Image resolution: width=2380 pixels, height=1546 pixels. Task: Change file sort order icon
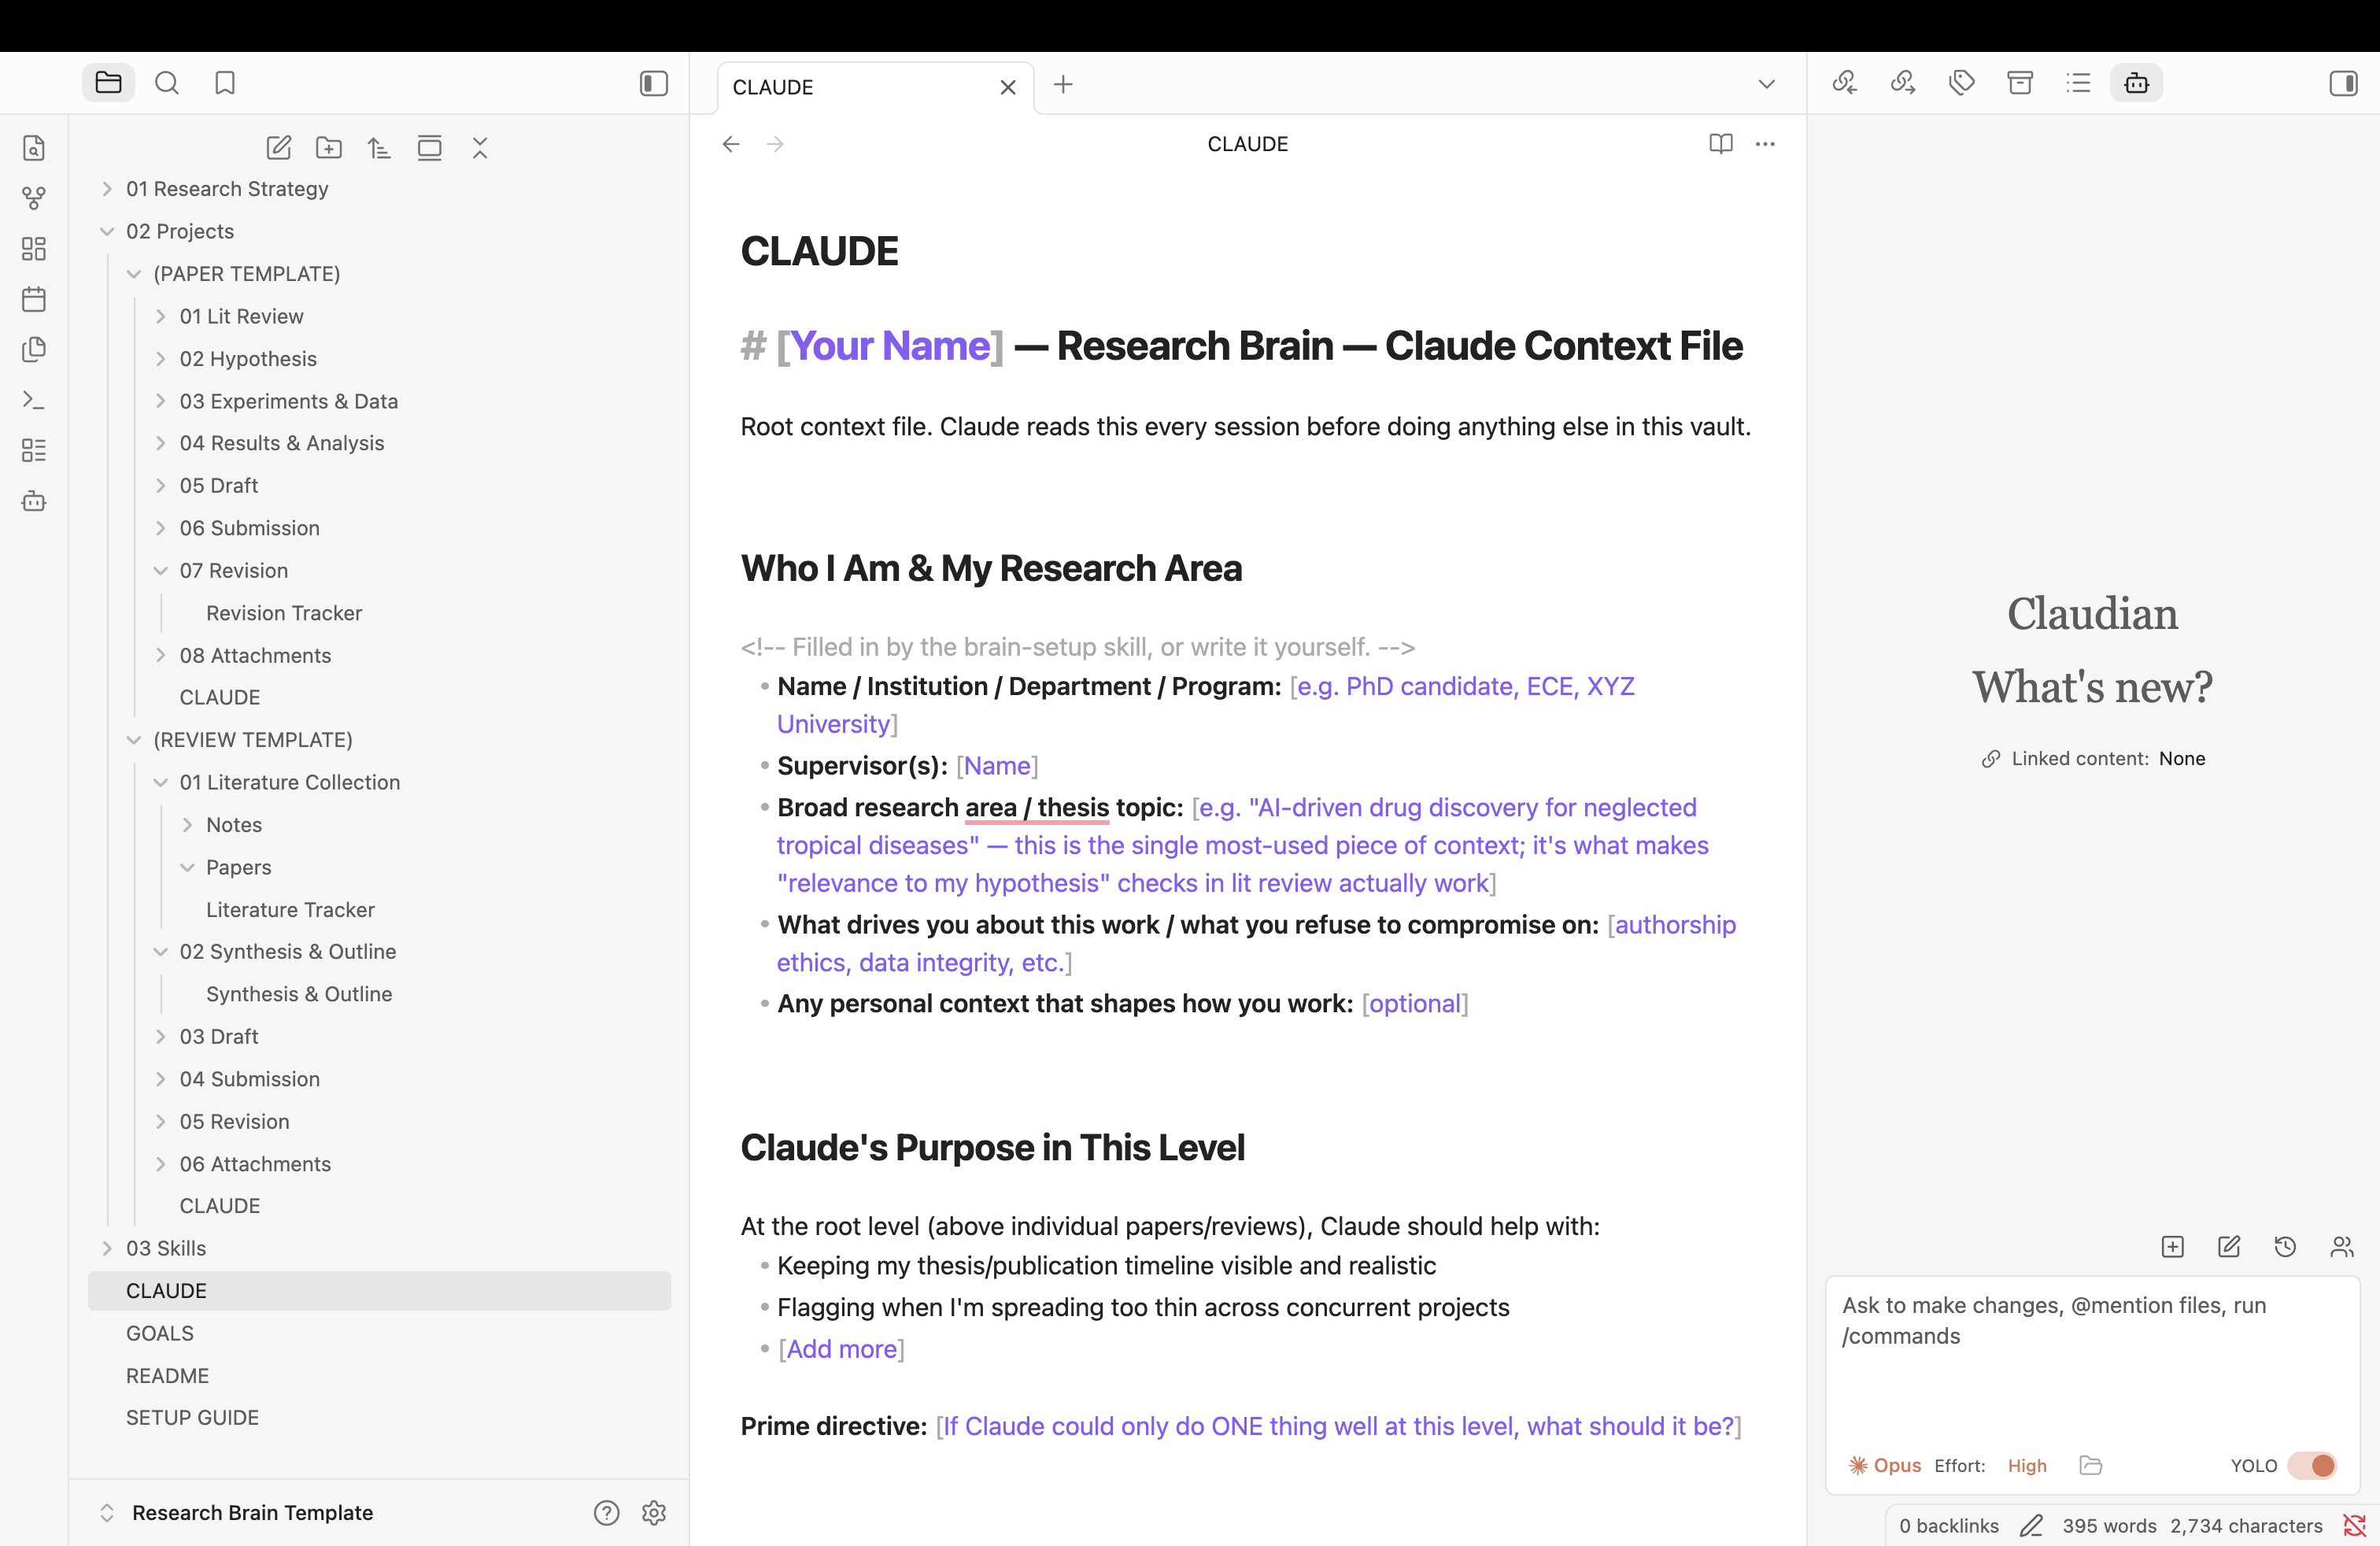(379, 148)
